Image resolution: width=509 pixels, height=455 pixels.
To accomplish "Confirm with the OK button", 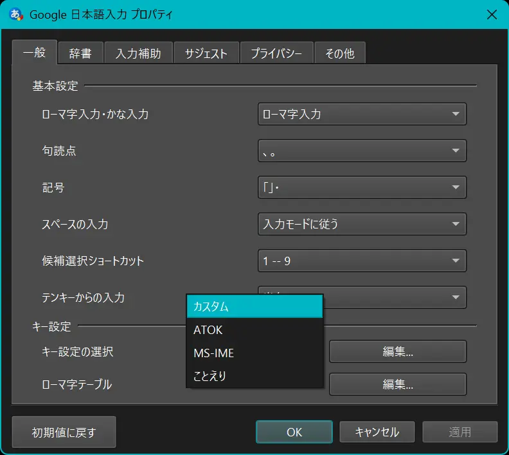I will 294,432.
